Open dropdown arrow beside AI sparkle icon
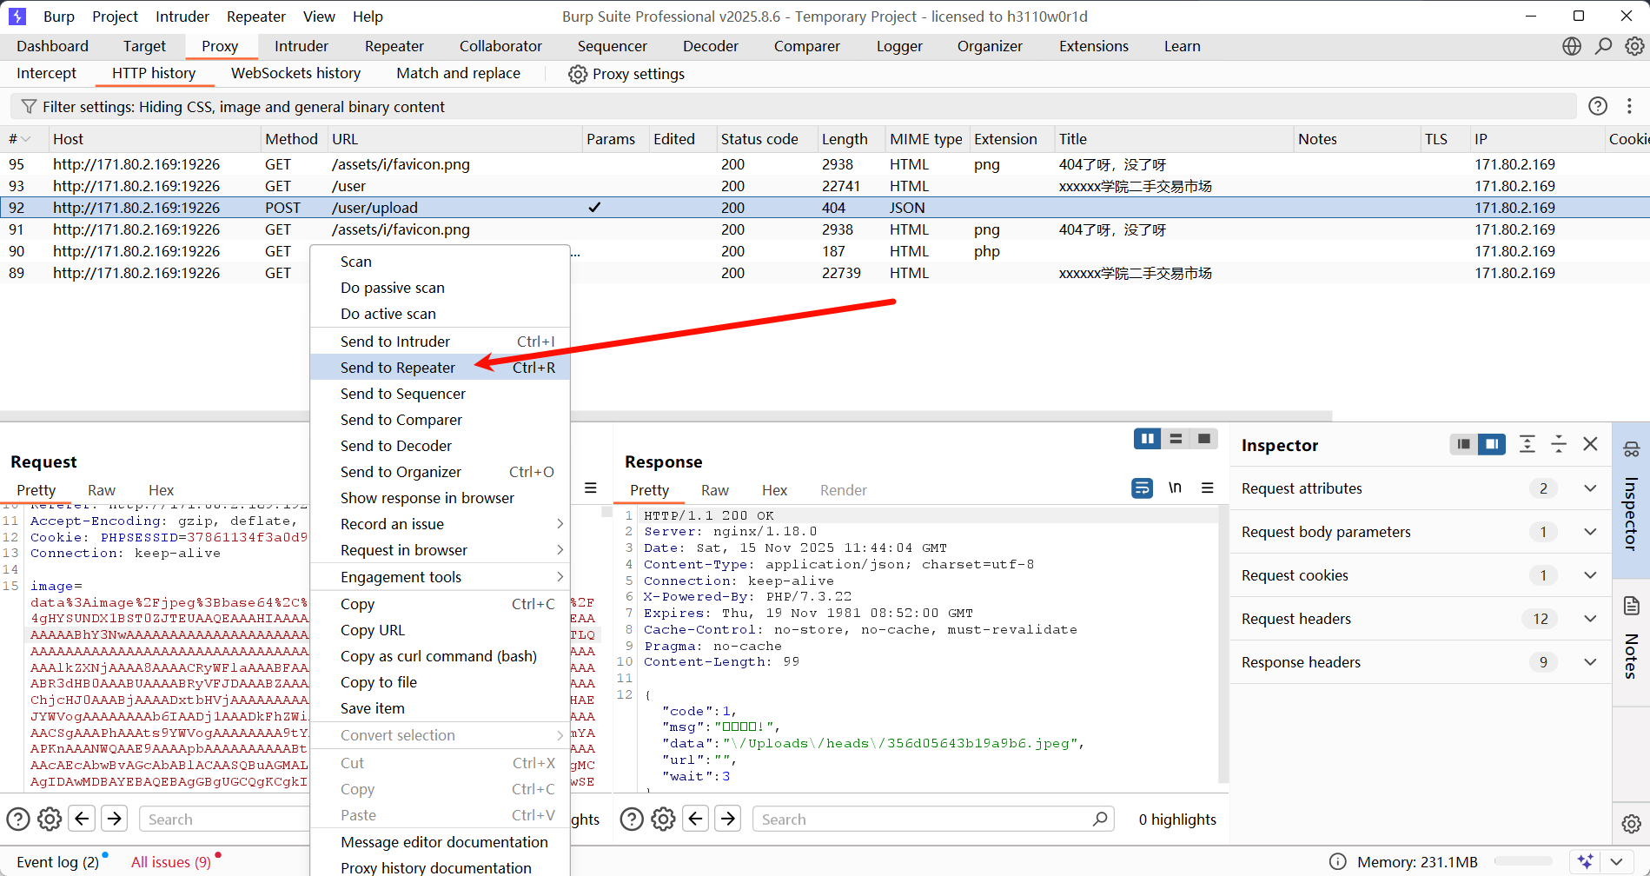The image size is (1650, 876). (x=1617, y=861)
